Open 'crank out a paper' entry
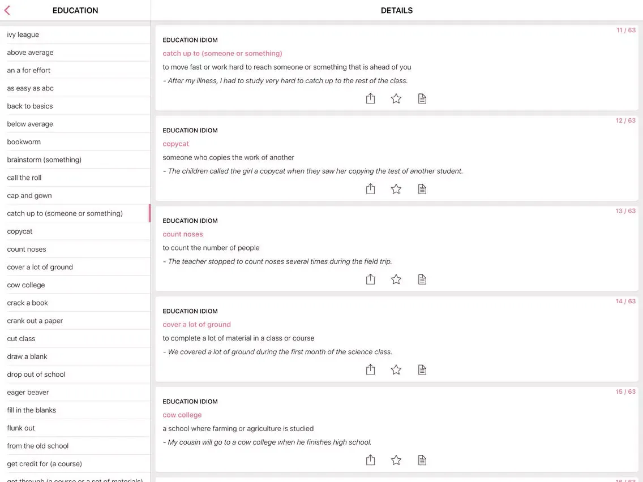Viewport: 643px width, 482px height. click(x=75, y=321)
